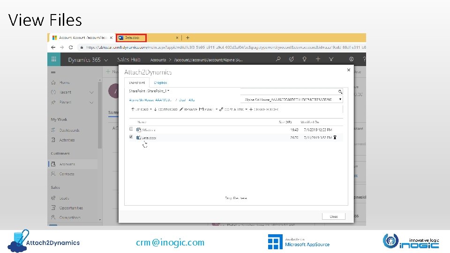This screenshot has width=450, height=253.
Task: Expand the Email dropdown arrow
Action: pos(217,109)
